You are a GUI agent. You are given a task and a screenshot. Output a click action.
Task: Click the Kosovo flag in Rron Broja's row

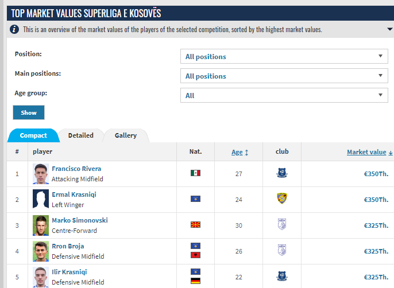pyautogui.click(x=195, y=246)
